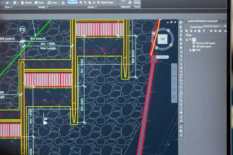Click the Unnamed view label below ViewCube
The image size is (233, 155).
click(162, 57)
